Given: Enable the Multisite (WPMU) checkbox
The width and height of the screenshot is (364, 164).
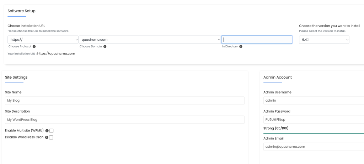Looking at the screenshot, I should (x=52, y=131).
